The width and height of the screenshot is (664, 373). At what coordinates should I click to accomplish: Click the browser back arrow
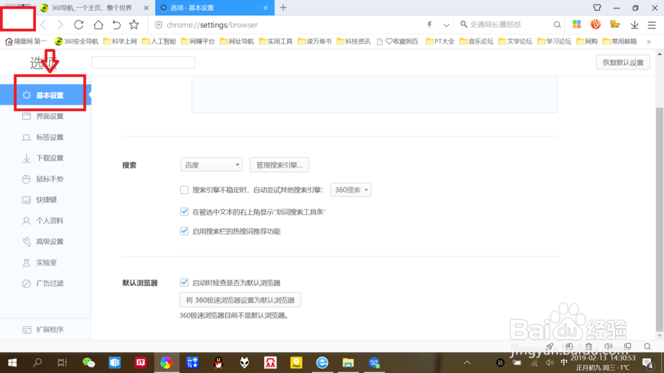[x=43, y=25]
